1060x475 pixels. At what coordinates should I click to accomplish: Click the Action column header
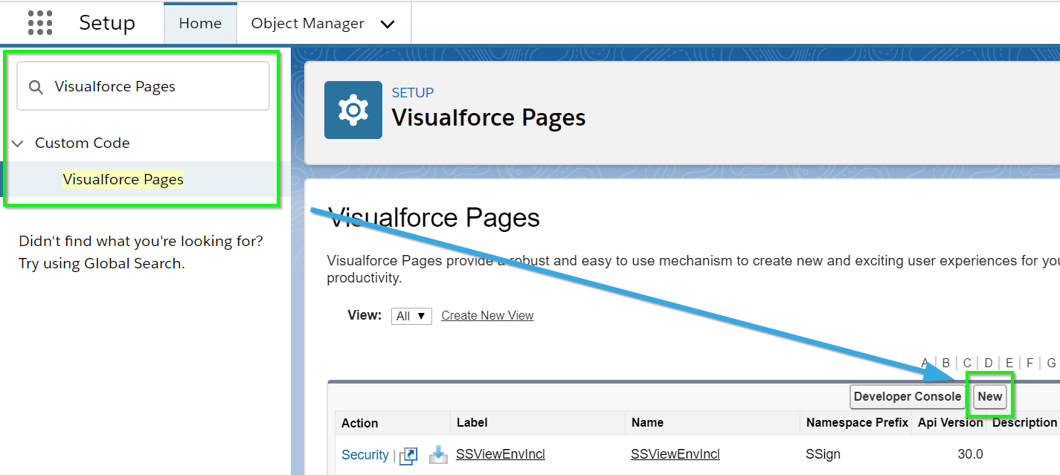click(x=360, y=423)
